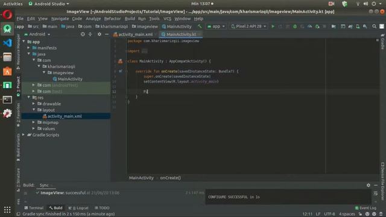The image size is (386, 217).
Task: Expand the mipmap folder
Action: click(34, 122)
